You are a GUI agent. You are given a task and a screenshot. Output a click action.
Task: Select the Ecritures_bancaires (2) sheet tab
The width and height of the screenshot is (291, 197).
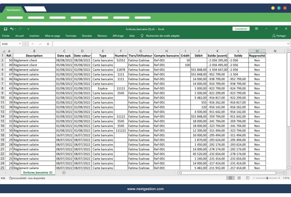(39, 172)
